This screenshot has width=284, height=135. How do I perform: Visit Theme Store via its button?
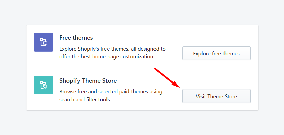pos(216,96)
